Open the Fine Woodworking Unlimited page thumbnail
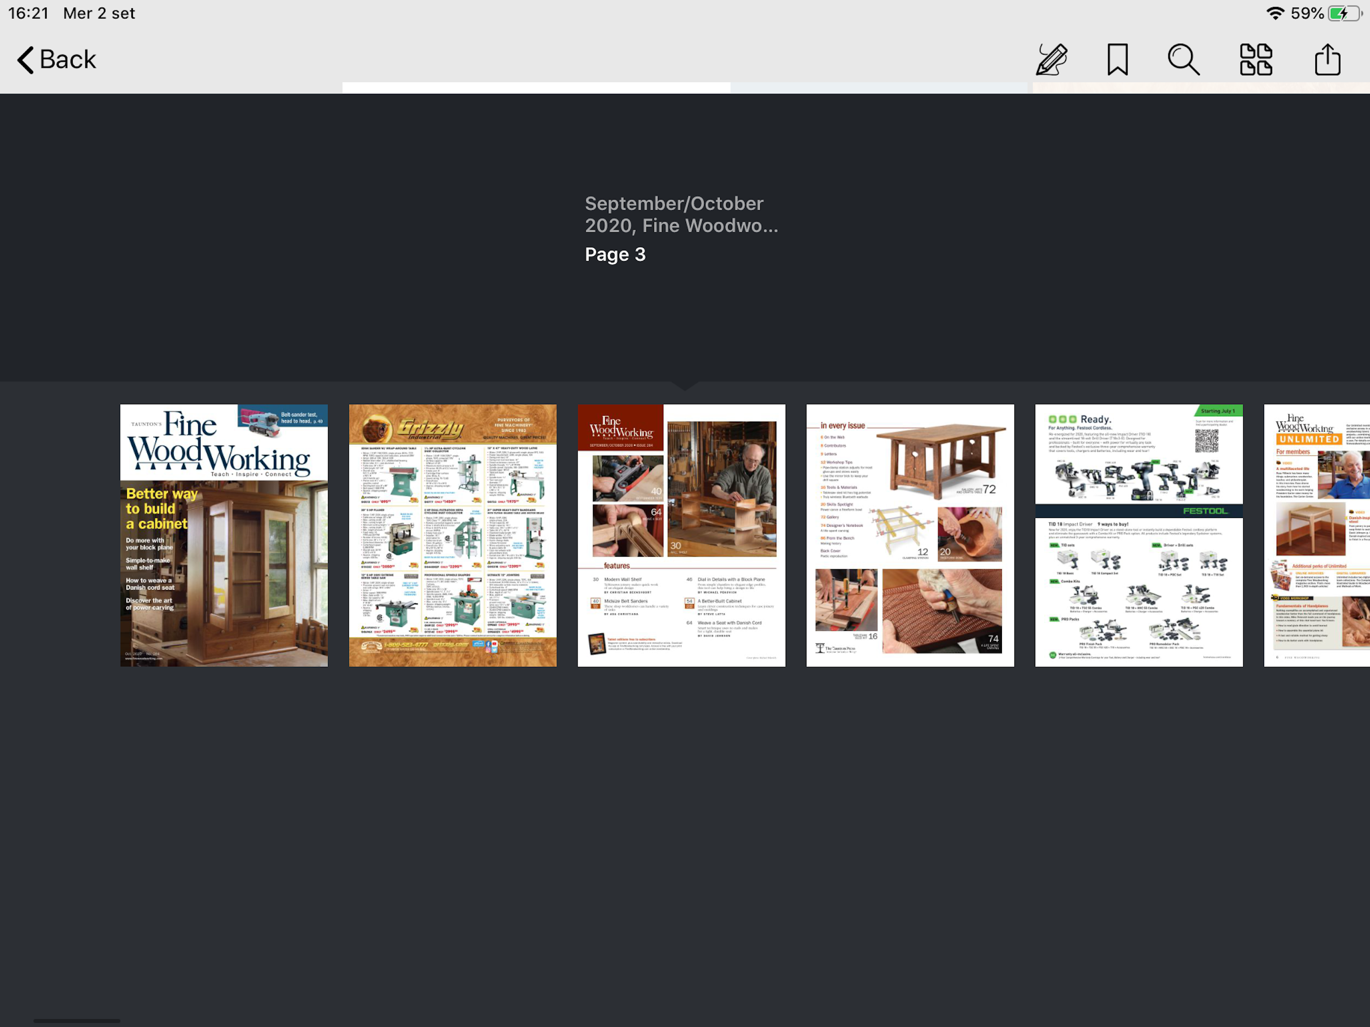This screenshot has width=1370, height=1027. [x=1316, y=535]
